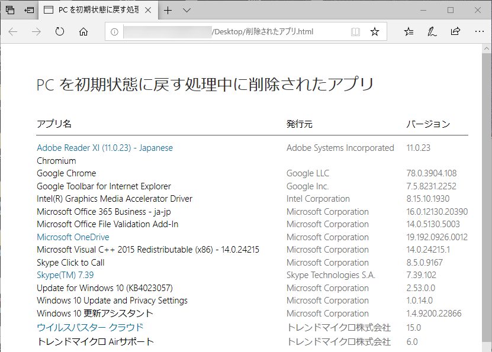Select version 14.0.5130.5003
This screenshot has width=492, height=352.
(x=433, y=224)
